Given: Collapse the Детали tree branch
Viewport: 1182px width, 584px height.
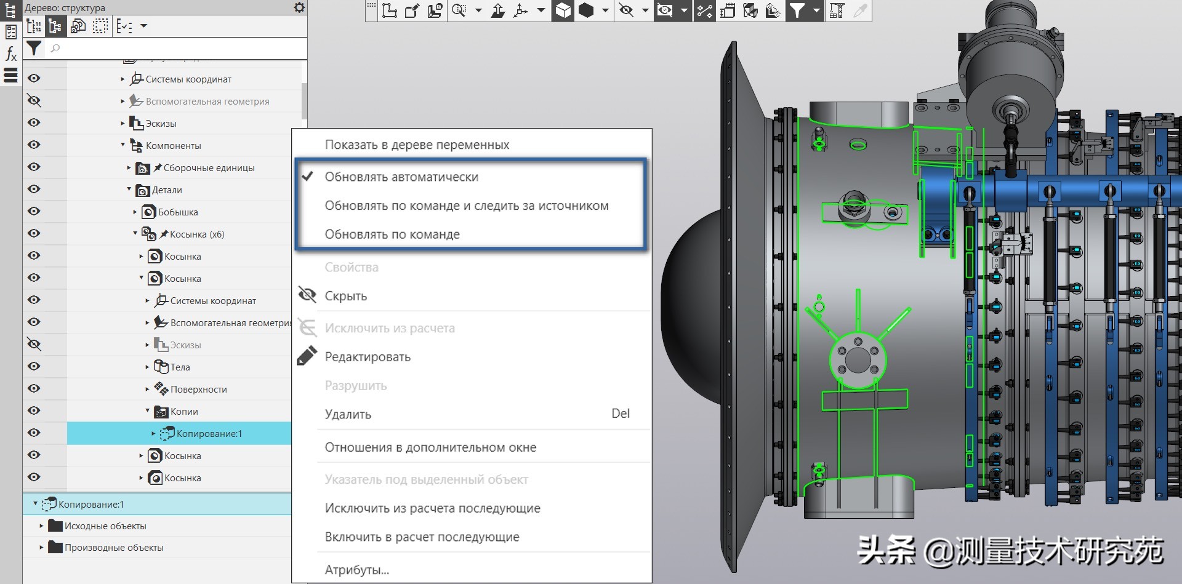Looking at the screenshot, I should pos(128,190).
